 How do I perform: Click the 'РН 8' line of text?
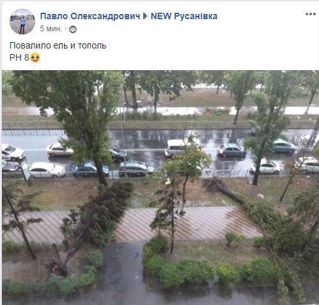(19, 57)
